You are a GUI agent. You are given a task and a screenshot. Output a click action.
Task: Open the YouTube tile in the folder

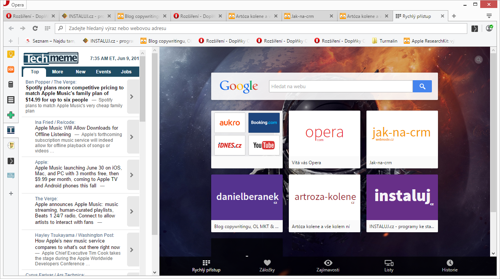(x=264, y=145)
